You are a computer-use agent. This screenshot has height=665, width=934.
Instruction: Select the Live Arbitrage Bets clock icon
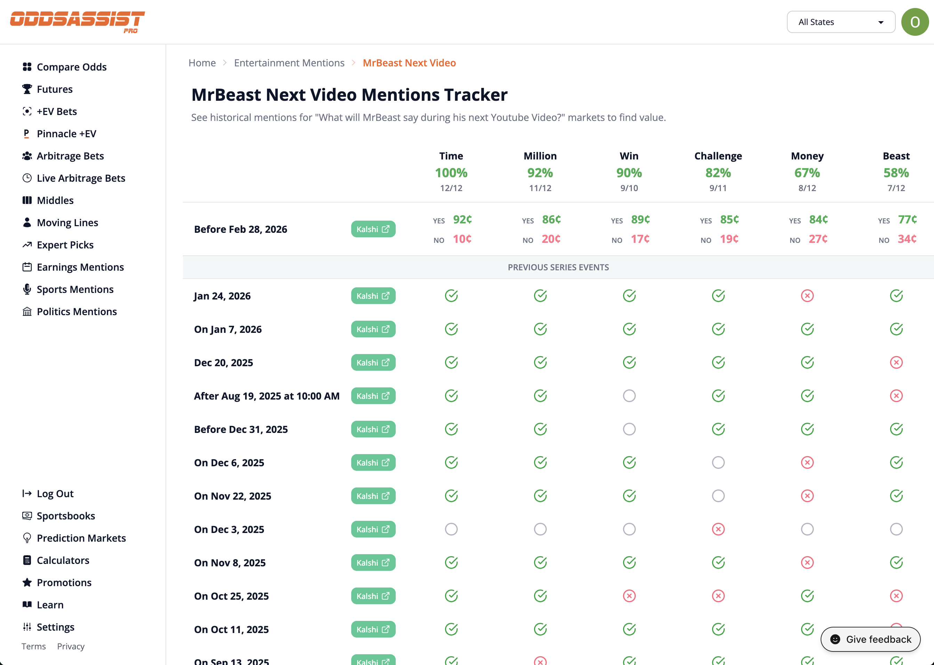27,178
